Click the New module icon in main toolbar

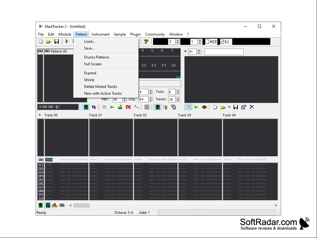tap(41, 41)
